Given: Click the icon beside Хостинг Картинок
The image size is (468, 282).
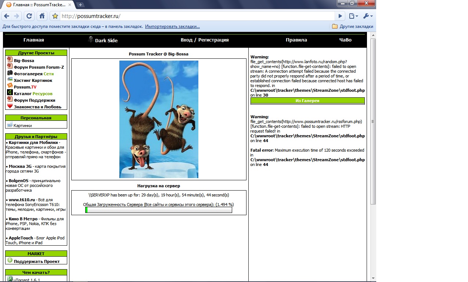Looking at the screenshot, I should pos(10,79).
